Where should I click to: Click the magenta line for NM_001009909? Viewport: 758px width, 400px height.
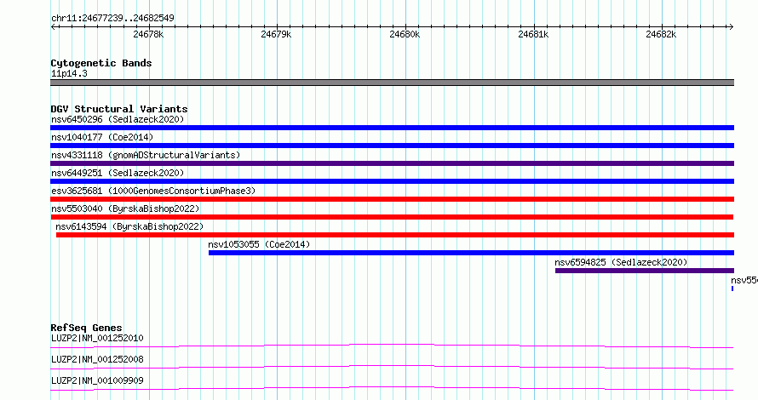coord(392,388)
